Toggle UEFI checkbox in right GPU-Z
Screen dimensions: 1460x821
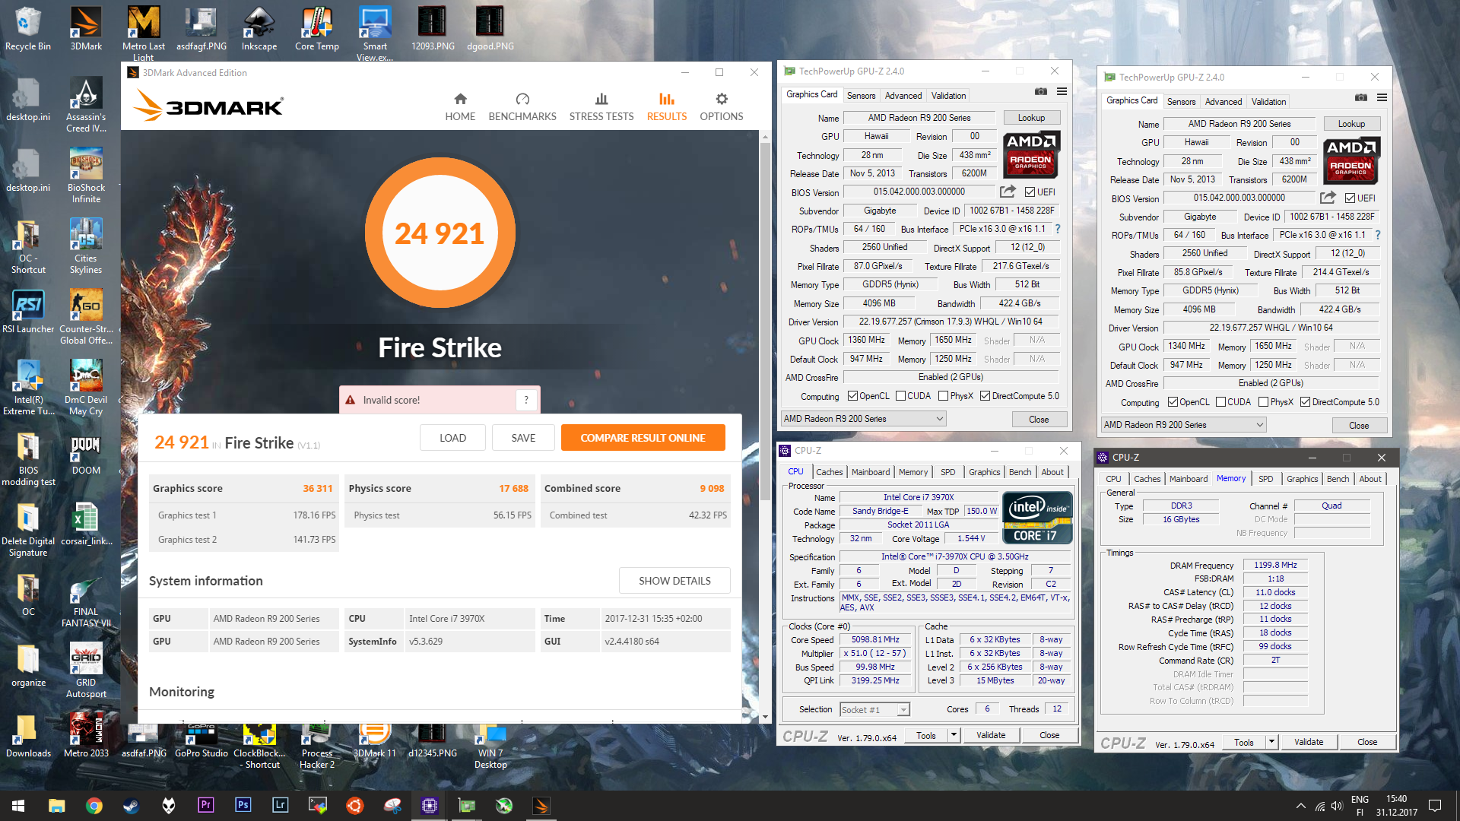coord(1350,198)
